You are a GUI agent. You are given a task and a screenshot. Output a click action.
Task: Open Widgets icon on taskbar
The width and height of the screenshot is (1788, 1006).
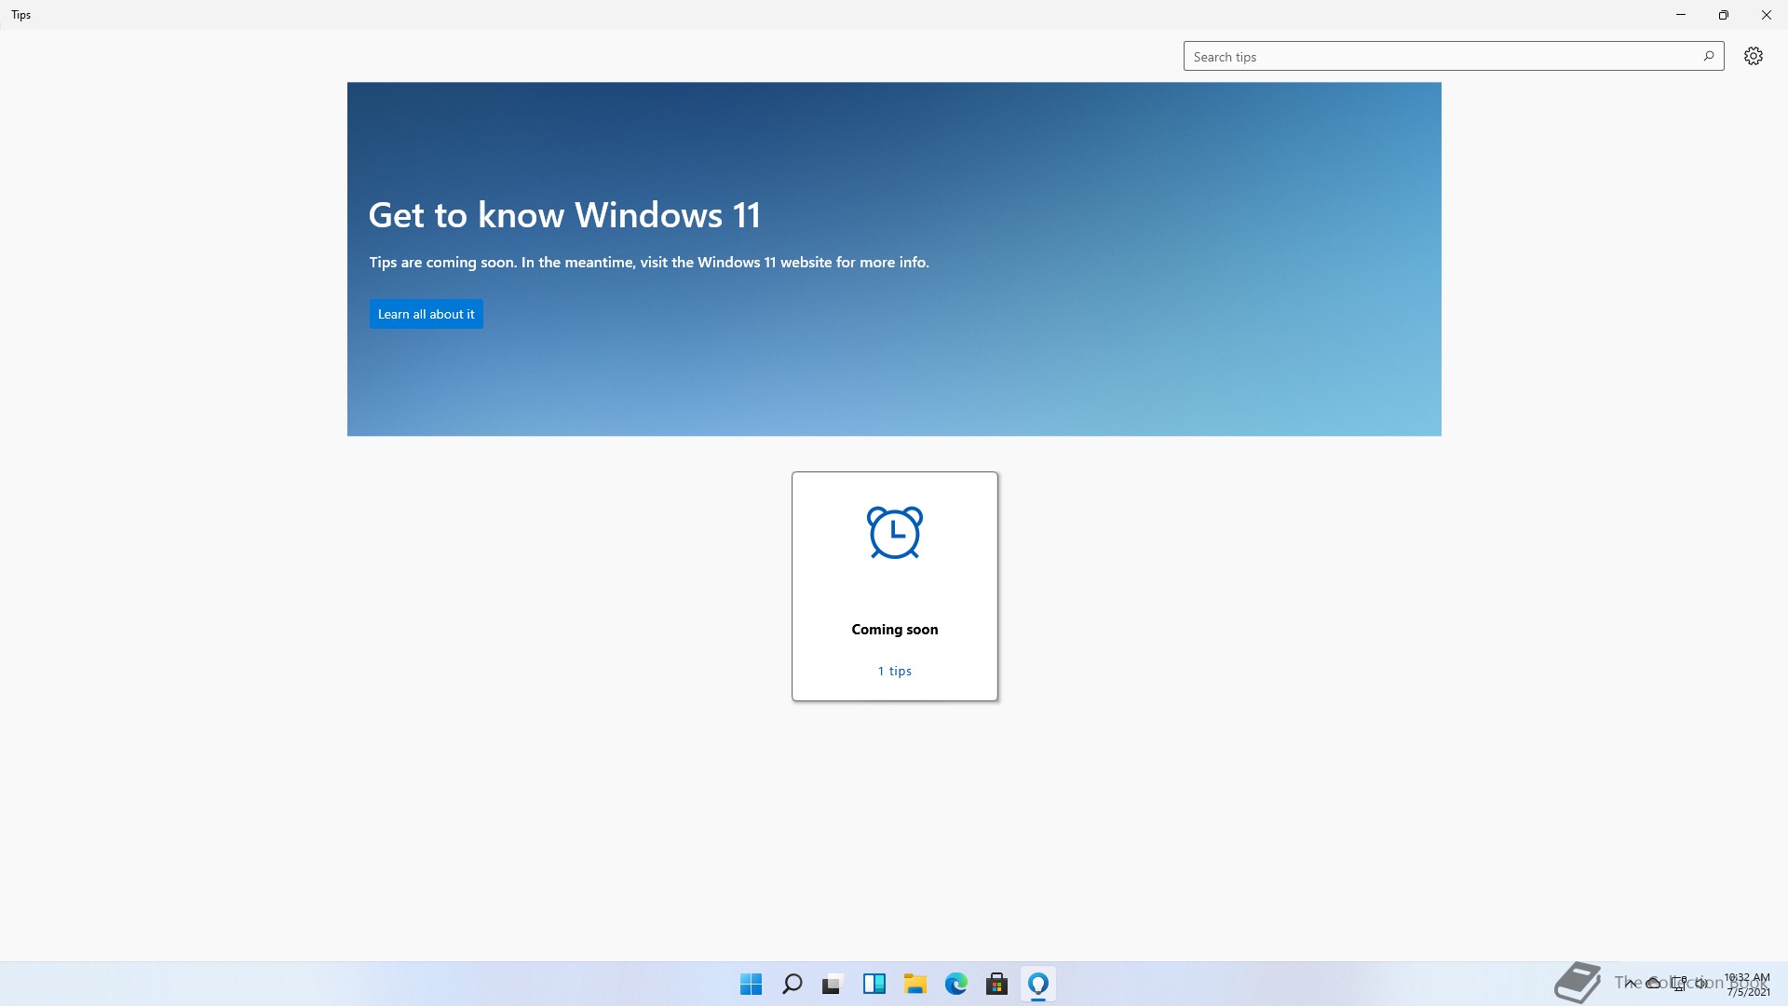click(874, 984)
